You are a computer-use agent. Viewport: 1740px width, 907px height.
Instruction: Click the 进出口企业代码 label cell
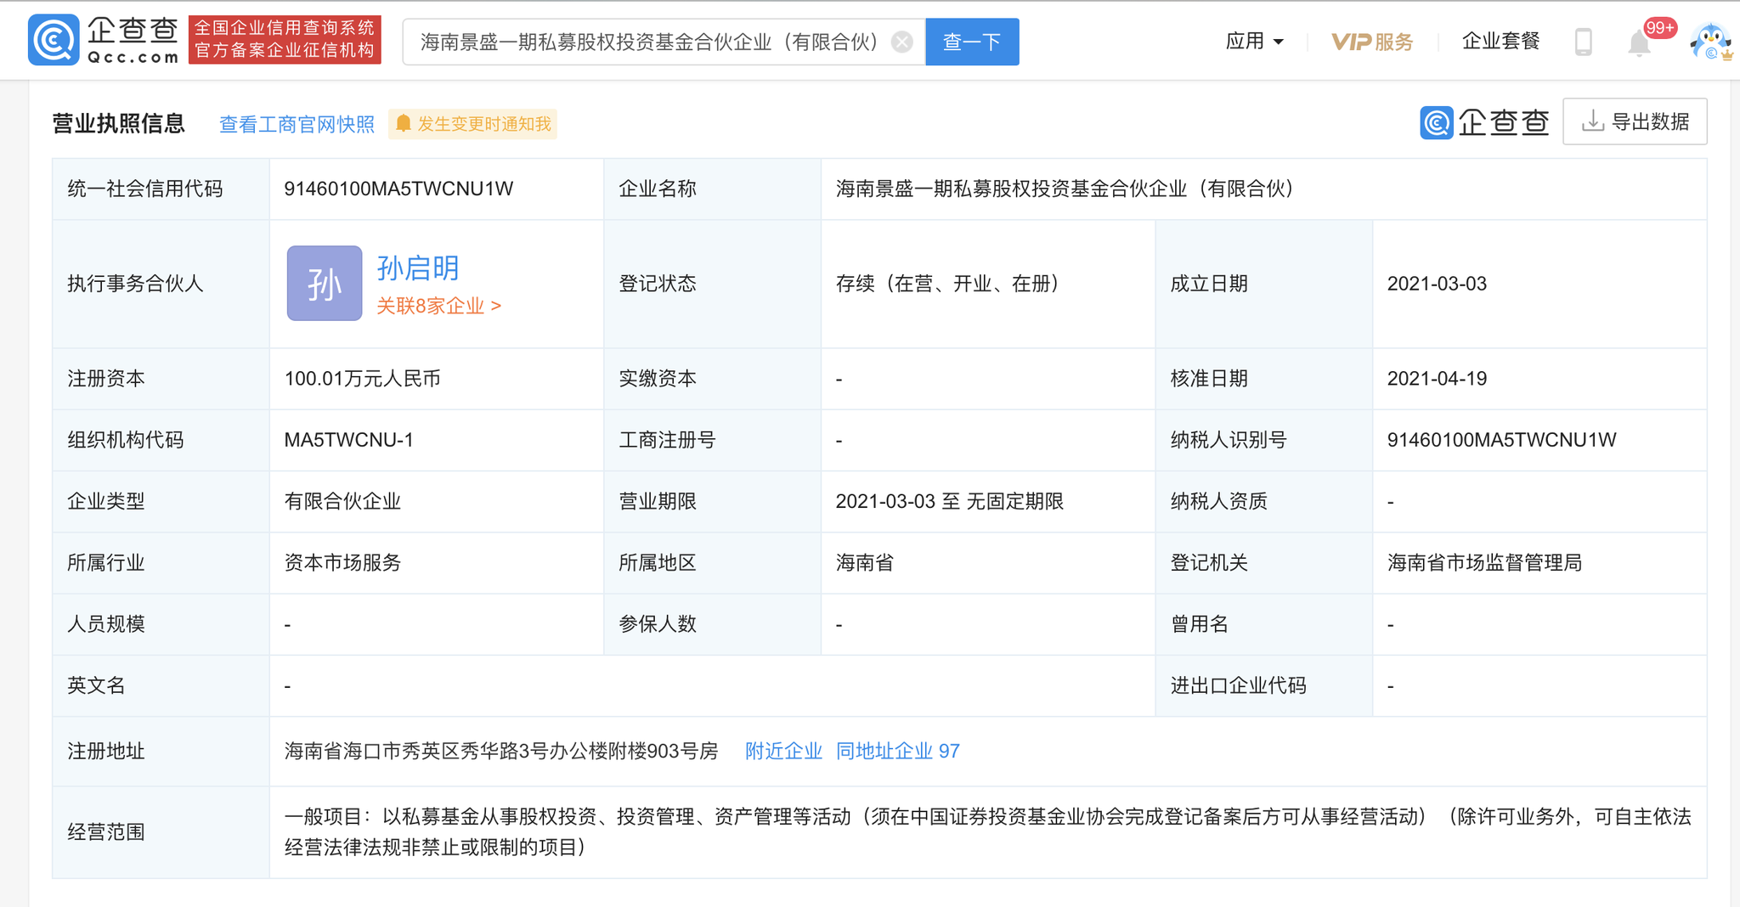pyautogui.click(x=1263, y=685)
